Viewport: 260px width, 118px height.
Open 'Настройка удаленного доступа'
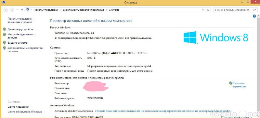(x=21, y=36)
